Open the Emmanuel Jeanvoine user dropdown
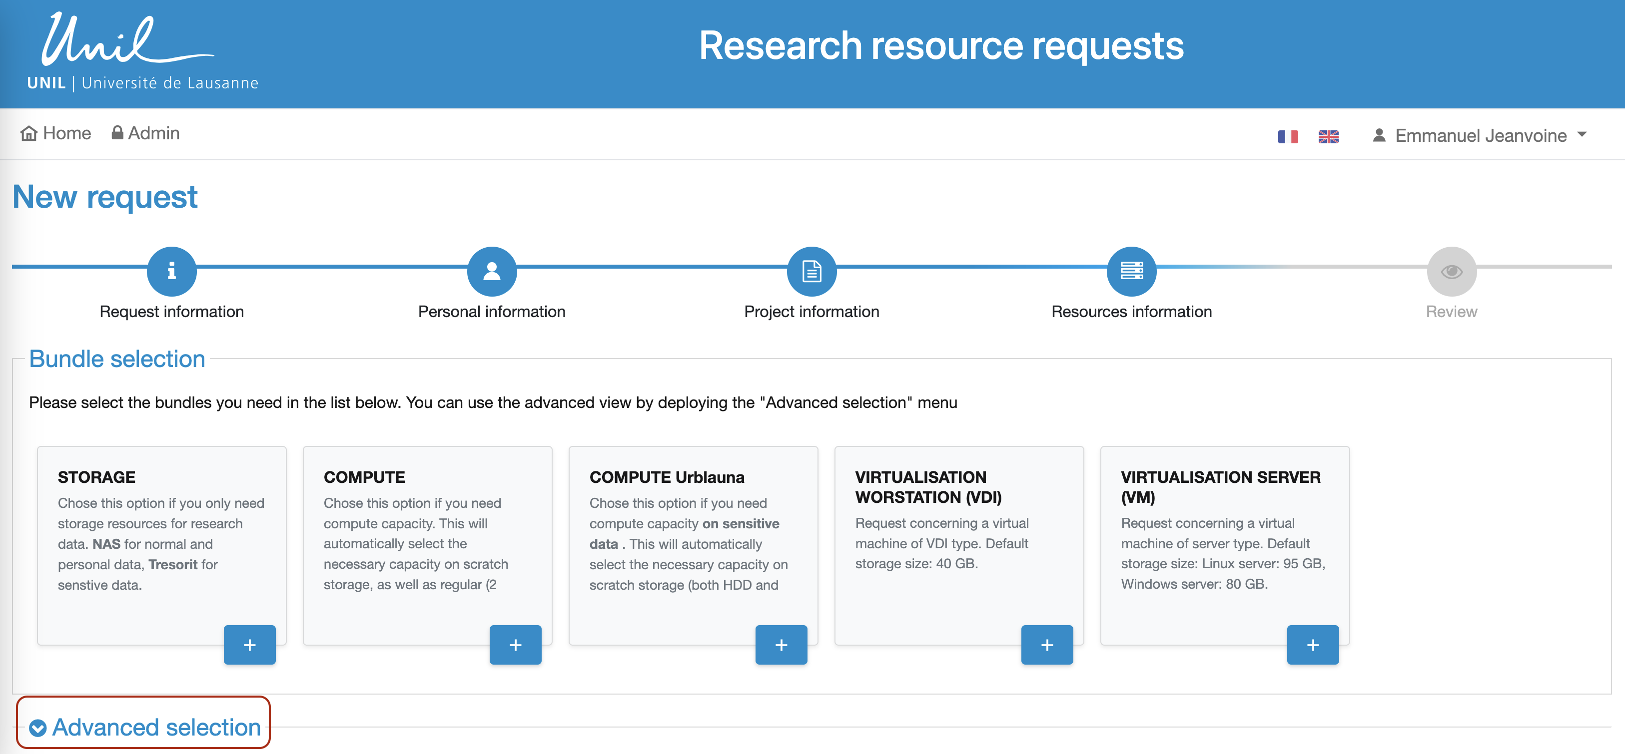 click(1480, 135)
